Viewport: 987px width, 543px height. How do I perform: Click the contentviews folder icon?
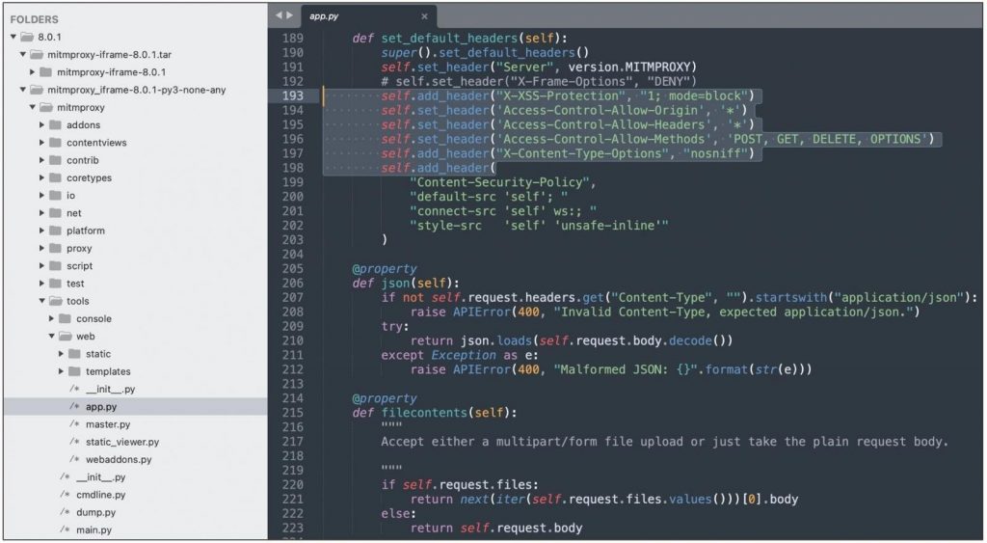(x=55, y=143)
